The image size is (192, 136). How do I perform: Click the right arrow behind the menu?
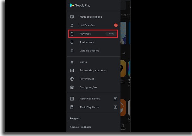[x=124, y=54]
